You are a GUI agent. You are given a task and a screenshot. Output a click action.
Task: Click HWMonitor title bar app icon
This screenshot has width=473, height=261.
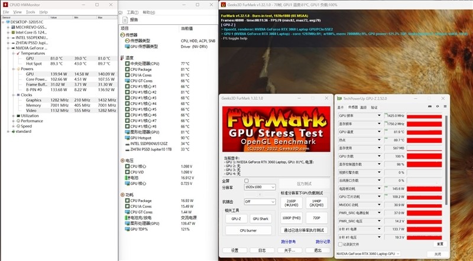pos(5,5)
